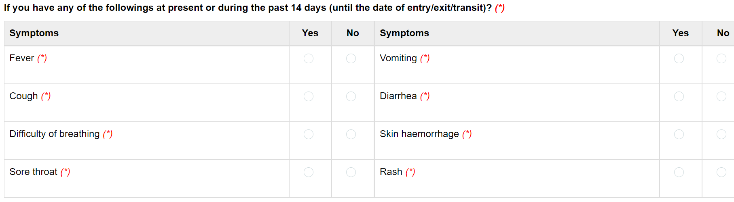Select No for Sore throat

tap(351, 172)
